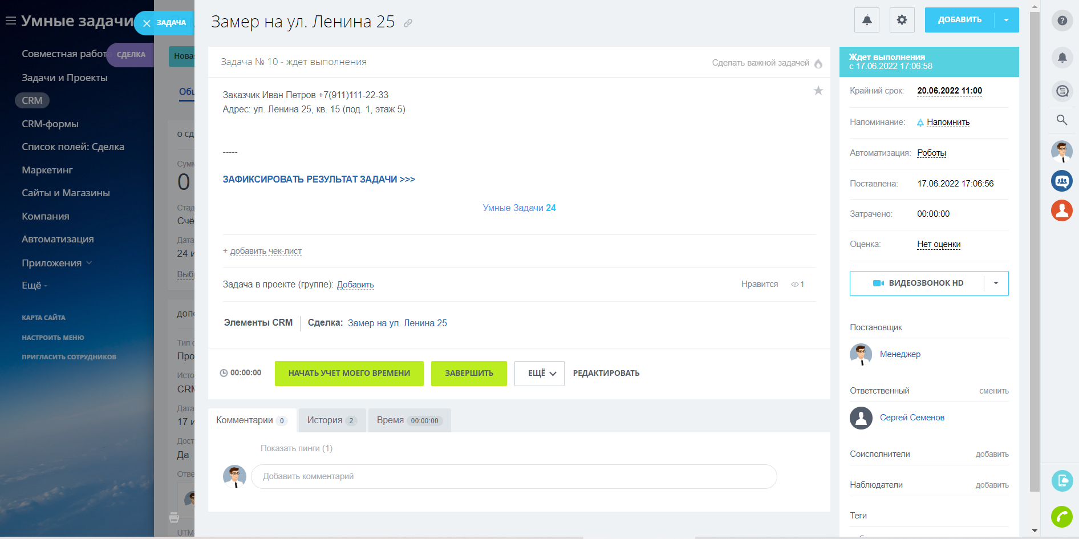Viewport: 1079px width, 539px height.
Task: Toggle the Нравится like on the task
Action: point(759,284)
